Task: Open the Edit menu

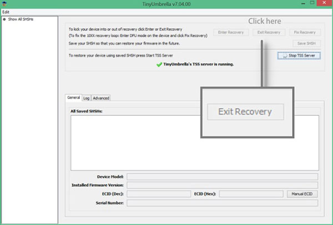Action: (6, 12)
